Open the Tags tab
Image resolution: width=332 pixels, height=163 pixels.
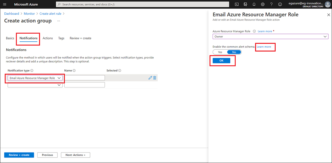pyautogui.click(x=61, y=38)
